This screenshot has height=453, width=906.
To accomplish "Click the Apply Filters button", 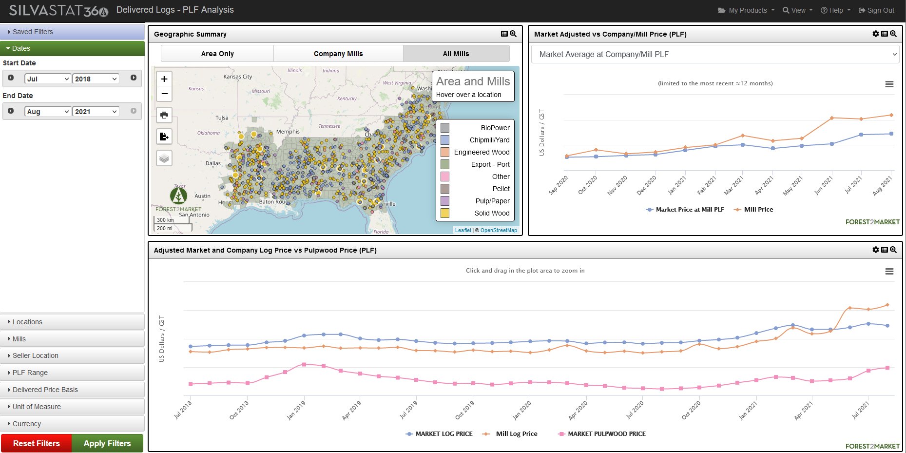I will click(107, 443).
